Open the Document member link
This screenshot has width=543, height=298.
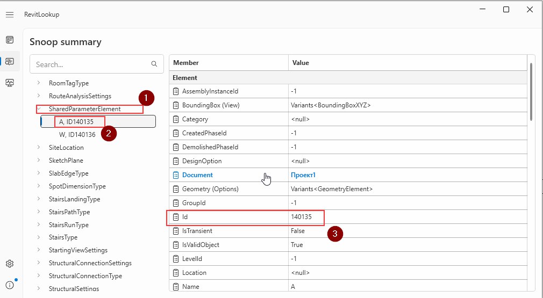click(x=197, y=175)
